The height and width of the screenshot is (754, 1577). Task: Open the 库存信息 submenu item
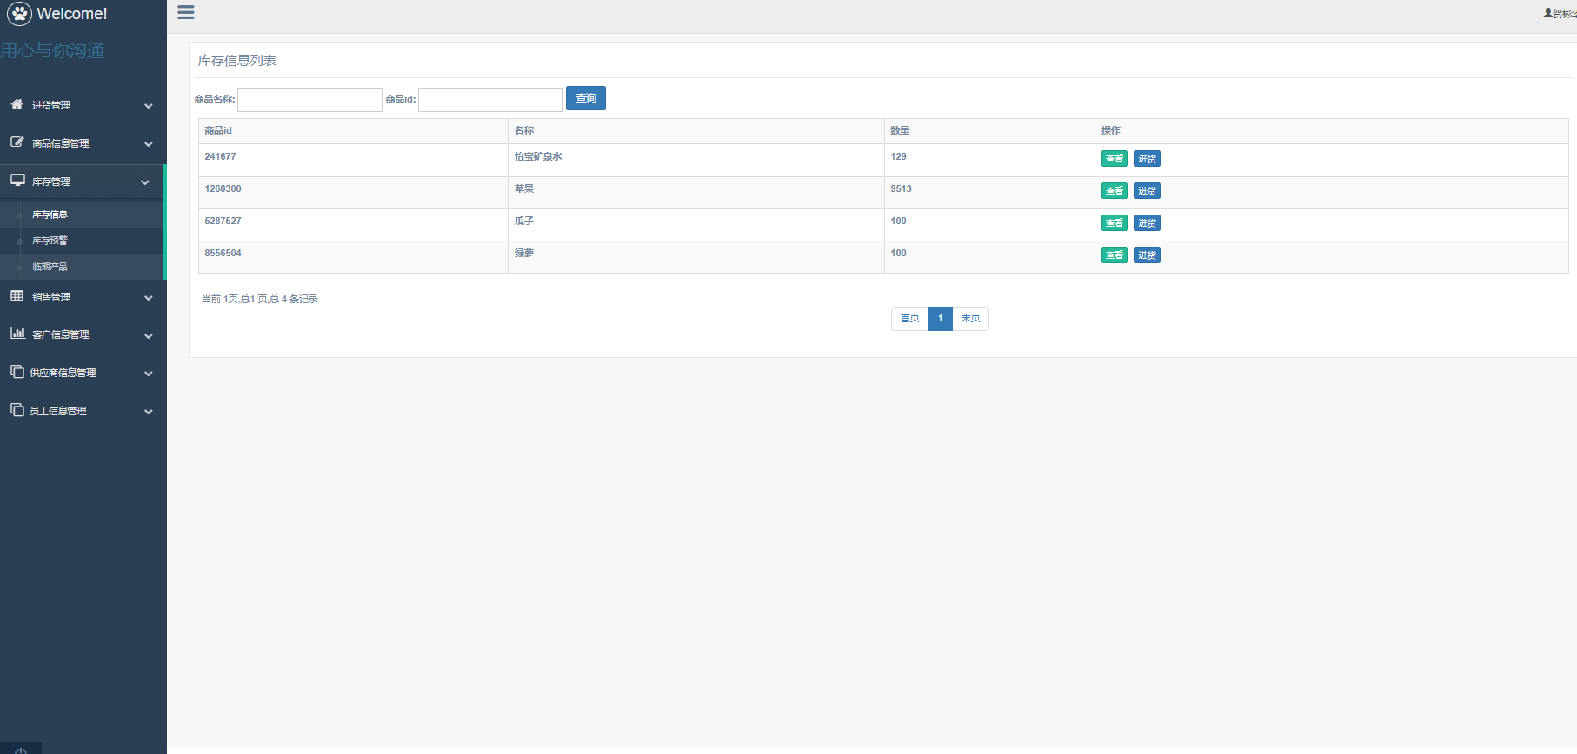coord(50,215)
